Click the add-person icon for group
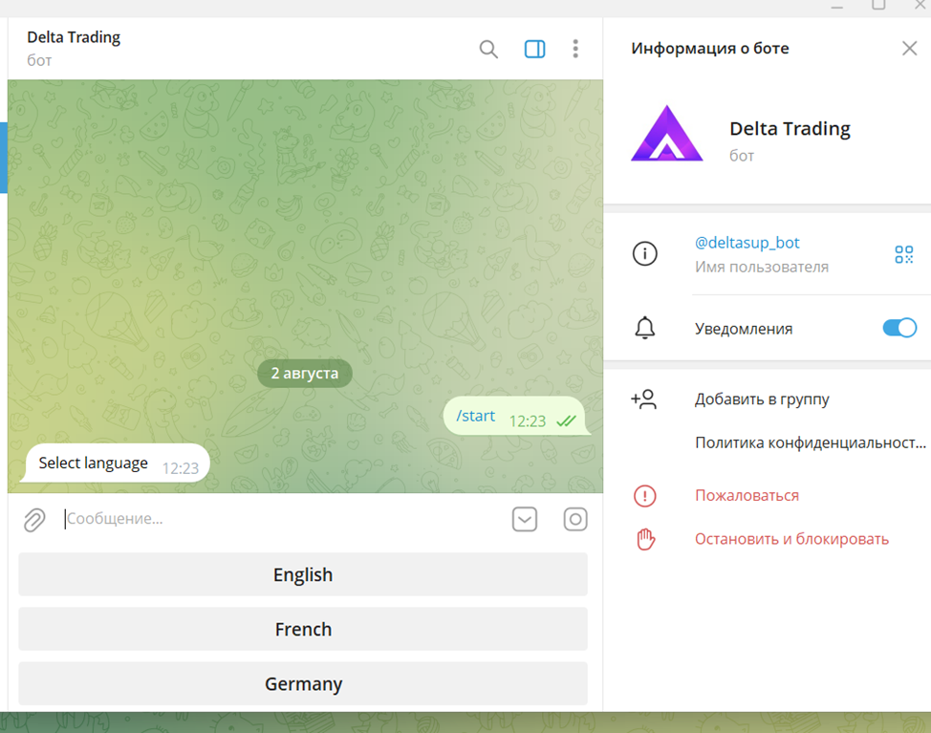This screenshot has width=931, height=733. pos(643,399)
